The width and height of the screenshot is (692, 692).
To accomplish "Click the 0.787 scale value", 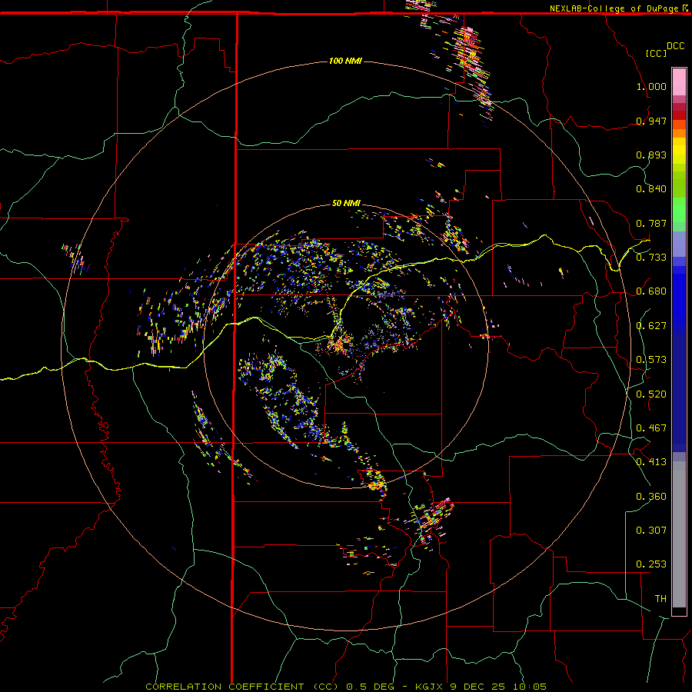I will click(x=651, y=223).
